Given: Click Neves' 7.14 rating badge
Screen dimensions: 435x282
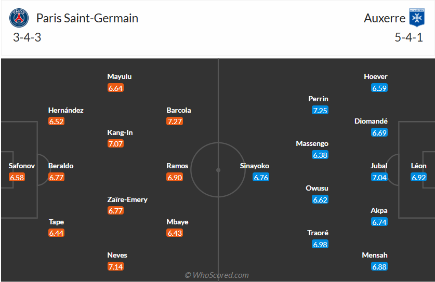Looking at the screenshot, I should (115, 266).
